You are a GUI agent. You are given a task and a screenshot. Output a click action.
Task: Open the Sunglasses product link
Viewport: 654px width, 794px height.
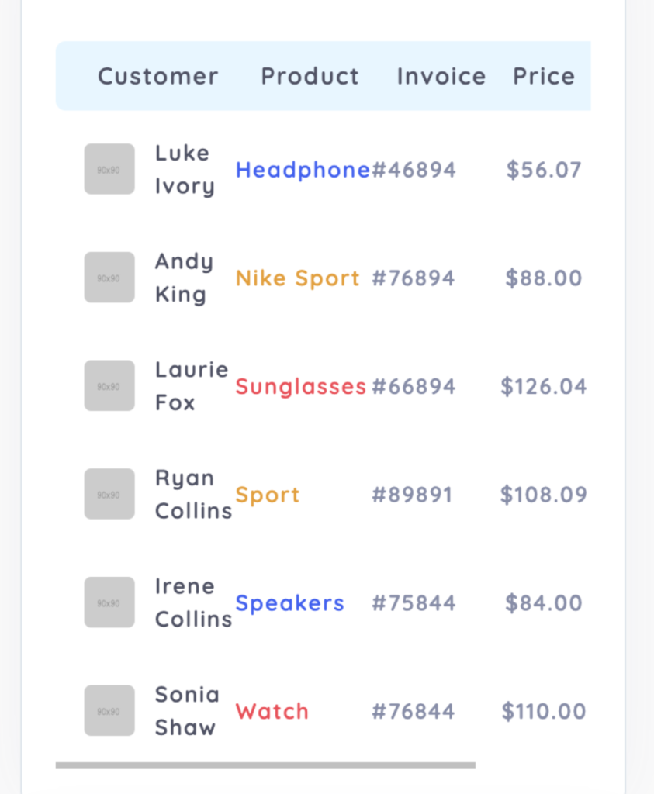301,387
